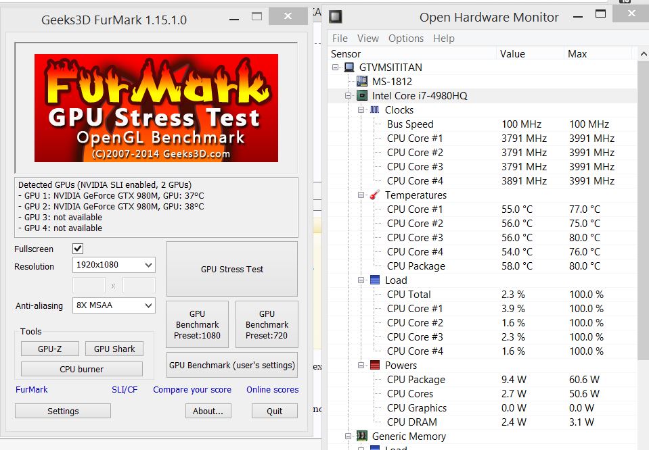Click the clock waveform icon beside Clocks
The height and width of the screenshot is (450, 649).
click(375, 109)
